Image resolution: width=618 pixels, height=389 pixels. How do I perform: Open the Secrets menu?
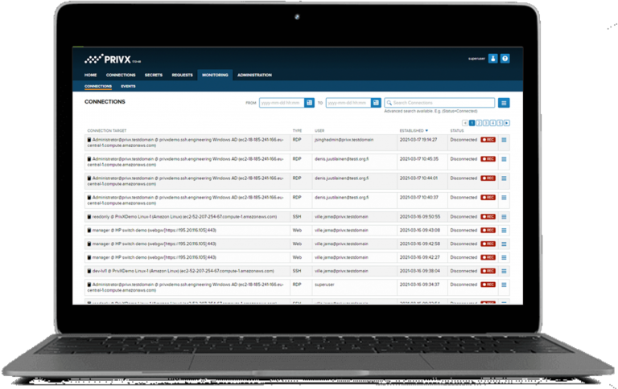(153, 75)
